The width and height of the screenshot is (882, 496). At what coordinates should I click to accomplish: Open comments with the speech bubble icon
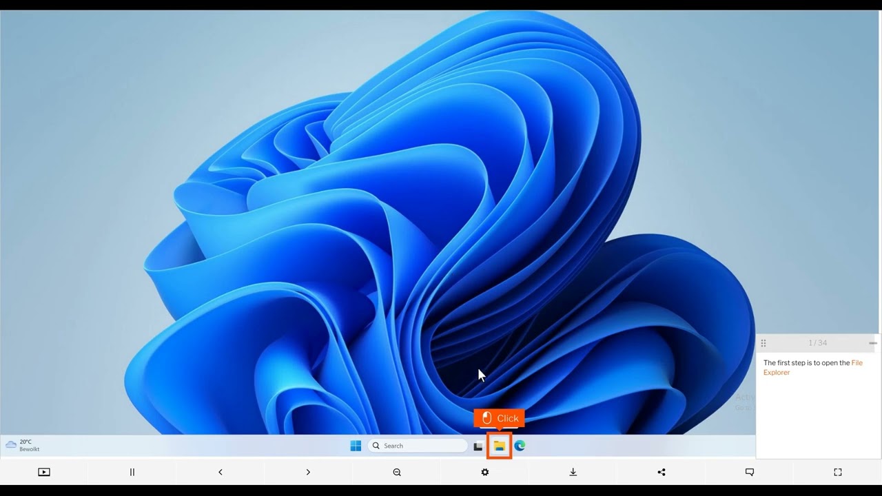[x=750, y=472]
